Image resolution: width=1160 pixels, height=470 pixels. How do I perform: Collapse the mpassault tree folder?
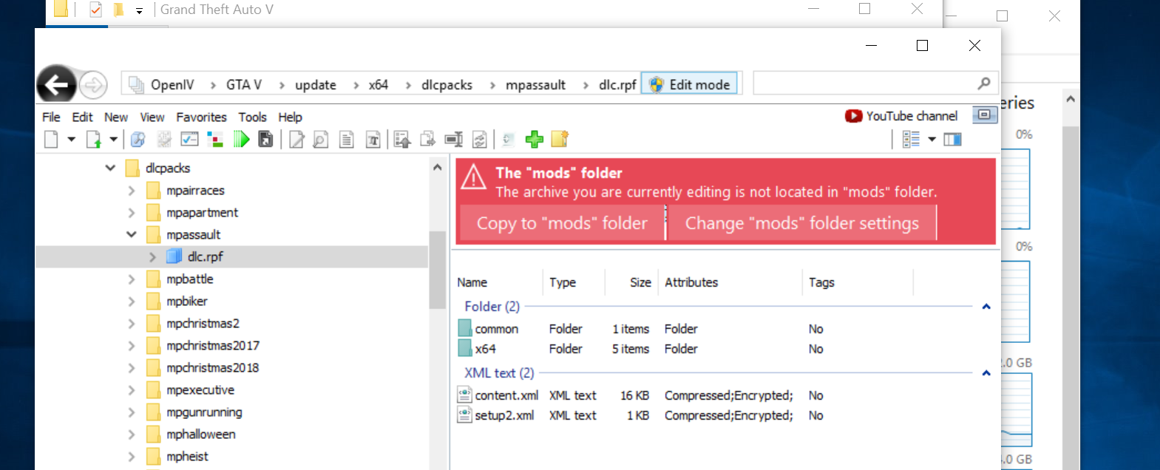pos(131,234)
